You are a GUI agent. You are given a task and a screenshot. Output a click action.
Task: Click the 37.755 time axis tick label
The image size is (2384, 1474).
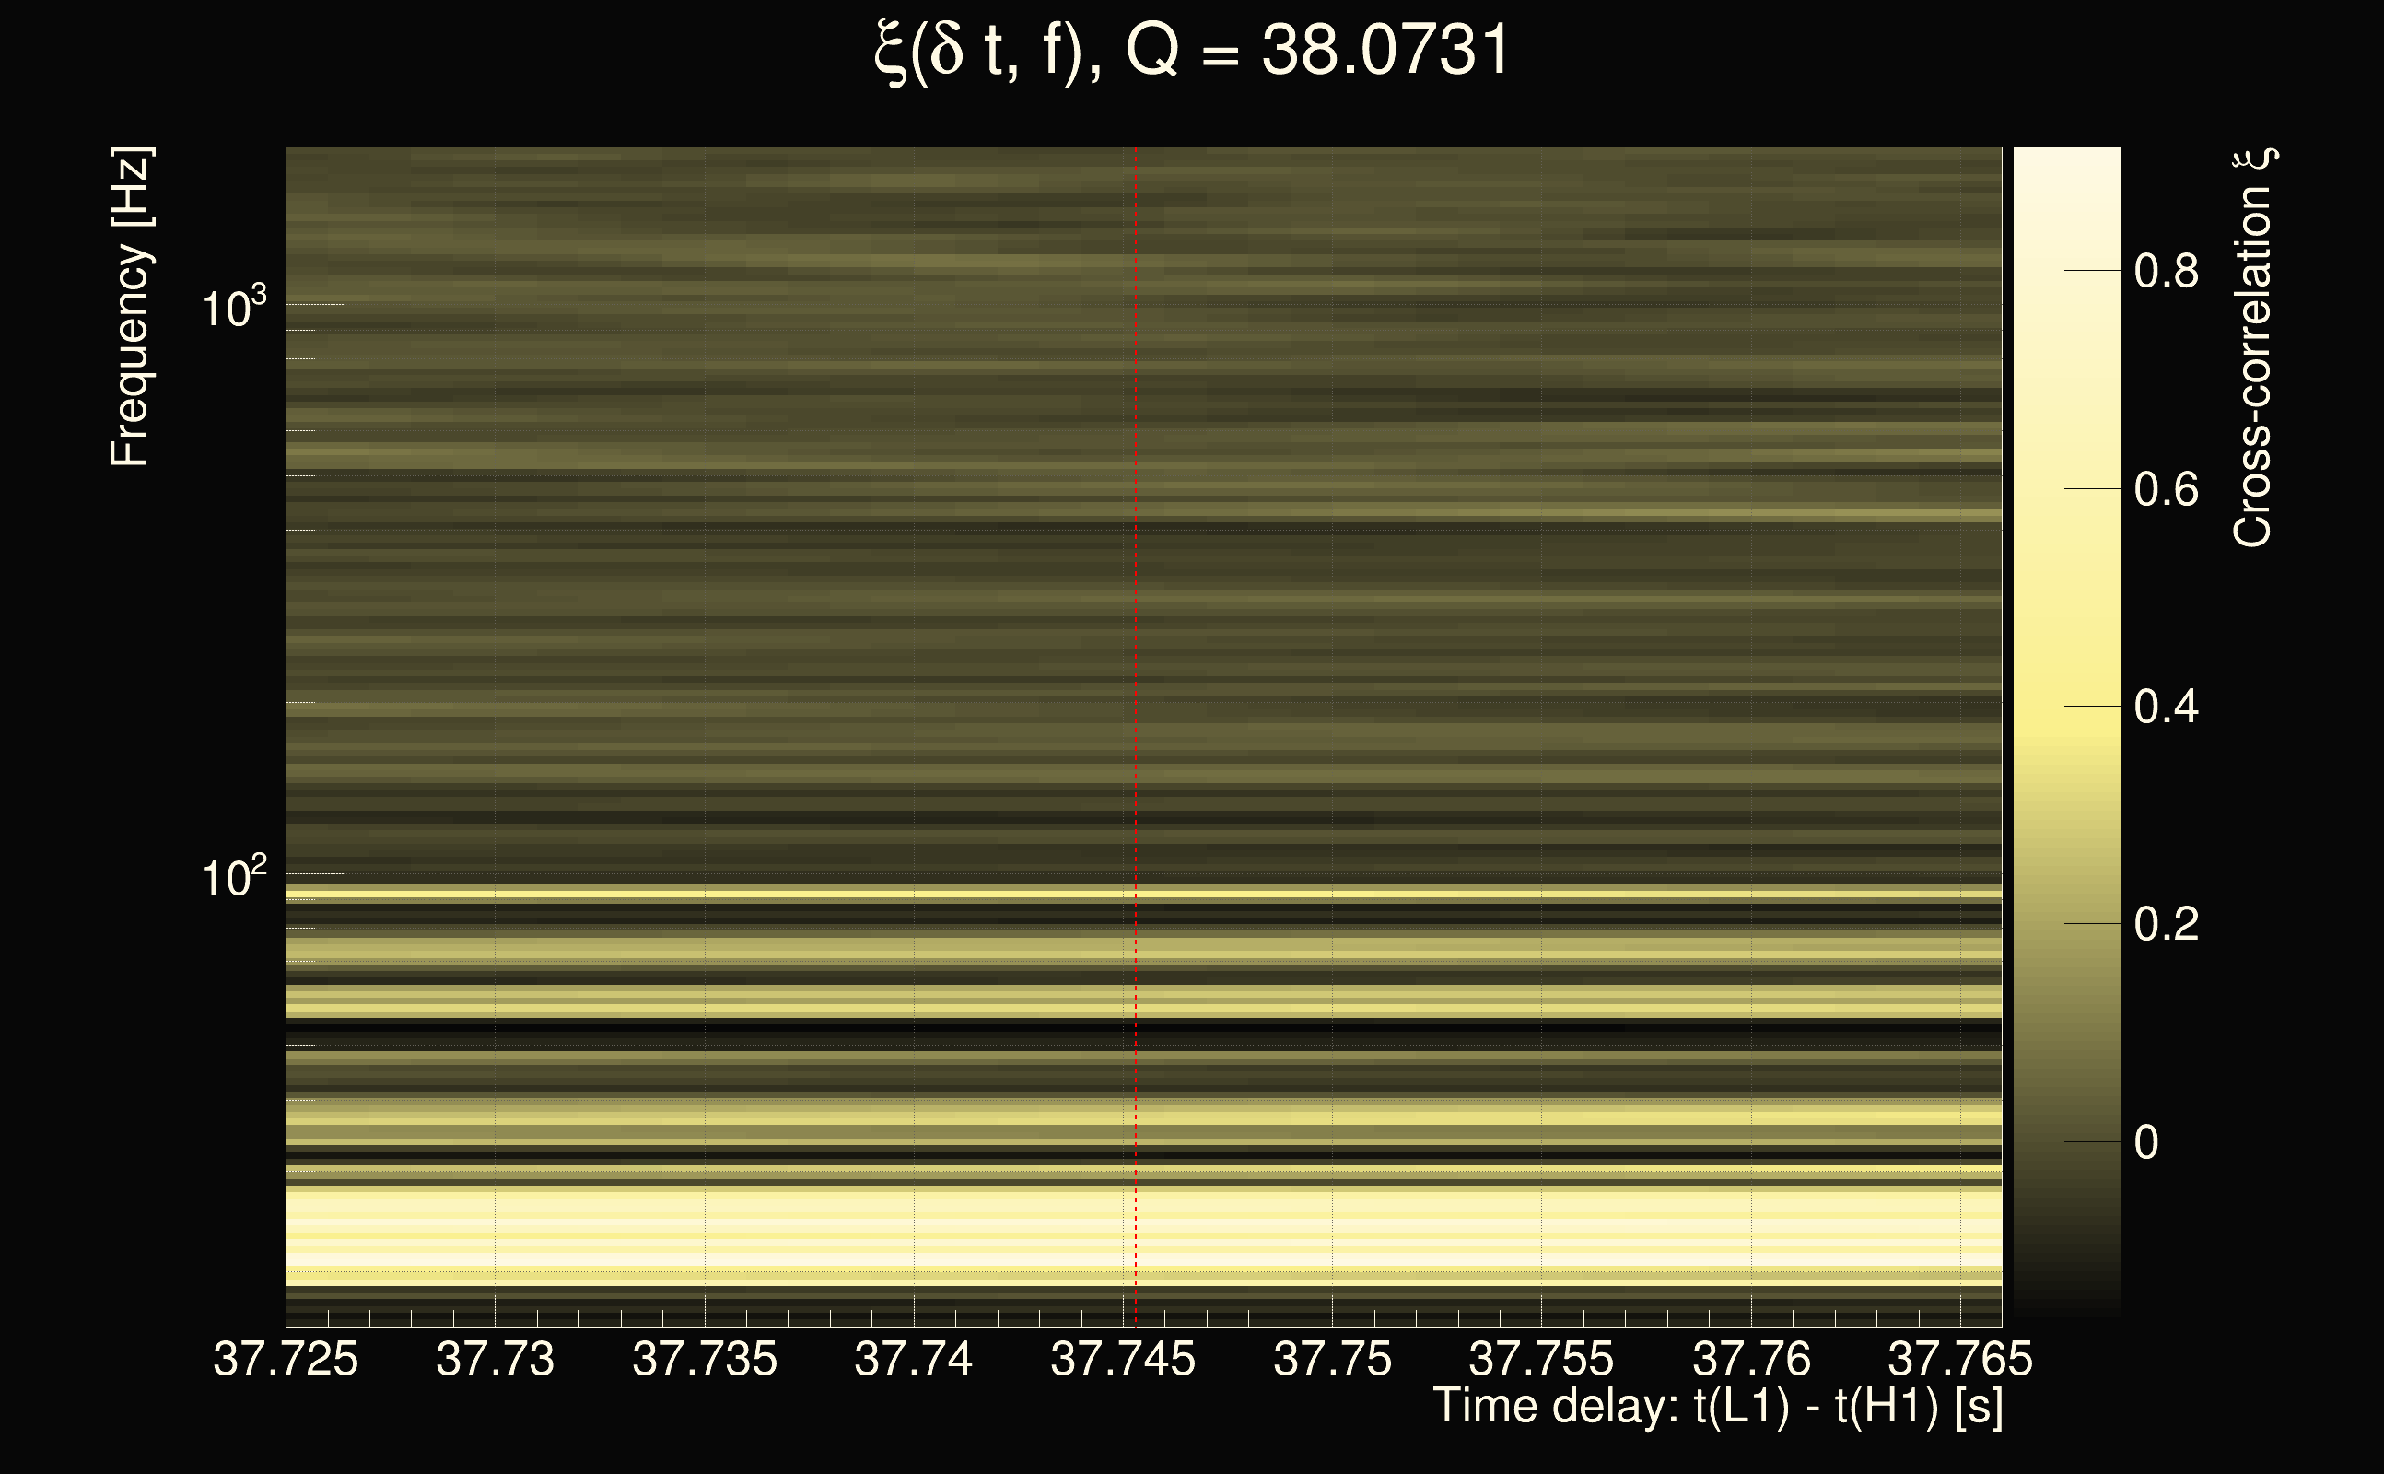1541,1359
